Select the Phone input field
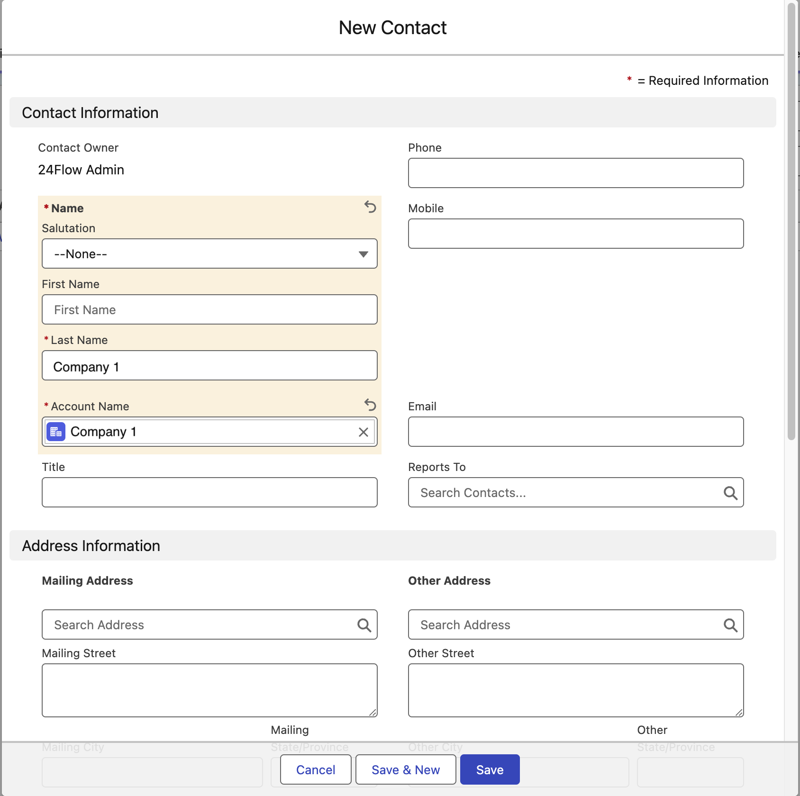This screenshot has width=800, height=796. (576, 173)
